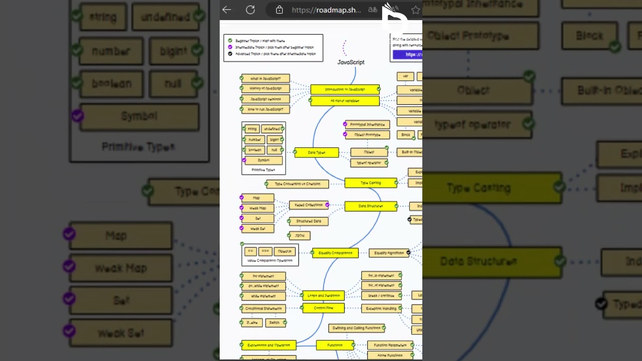
Task: Open 'Type Conversion vs Coercion' topic
Action: [x=297, y=184]
